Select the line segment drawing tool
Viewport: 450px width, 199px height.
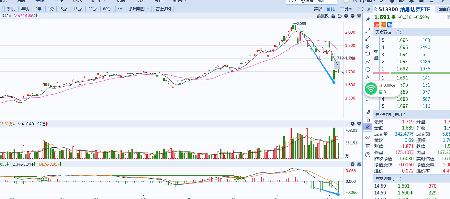368,31
